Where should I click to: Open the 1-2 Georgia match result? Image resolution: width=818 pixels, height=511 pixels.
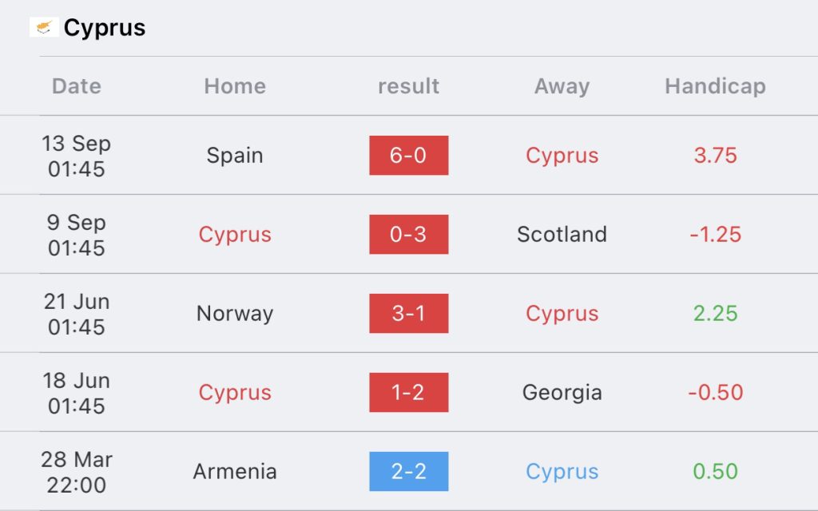[x=408, y=392]
